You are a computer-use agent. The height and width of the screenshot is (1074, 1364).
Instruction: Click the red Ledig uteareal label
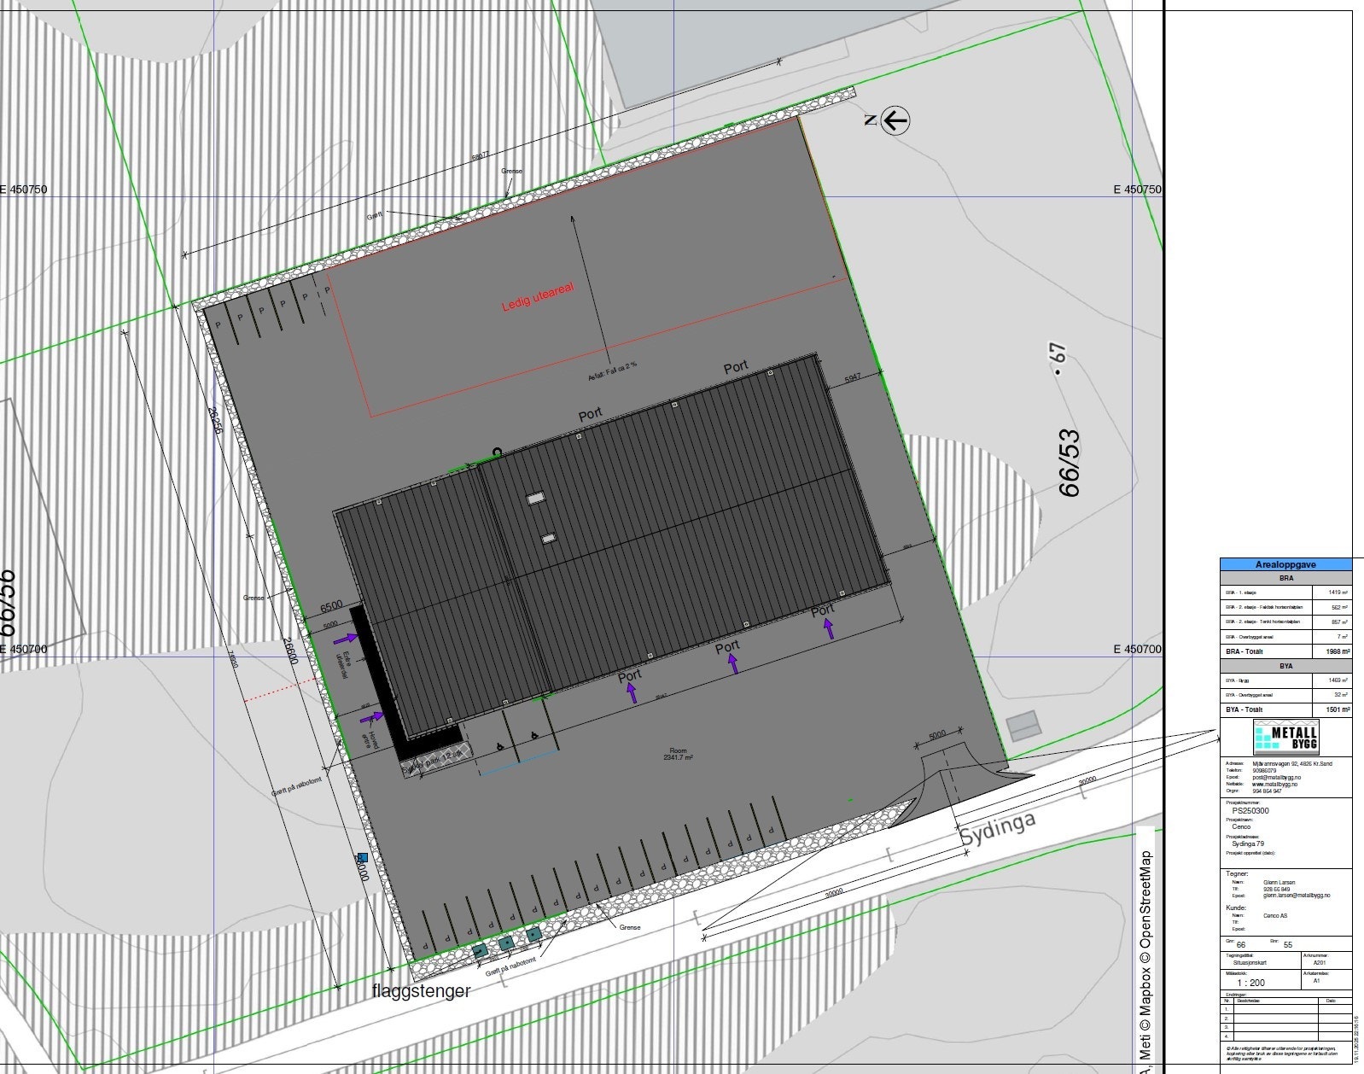(538, 297)
